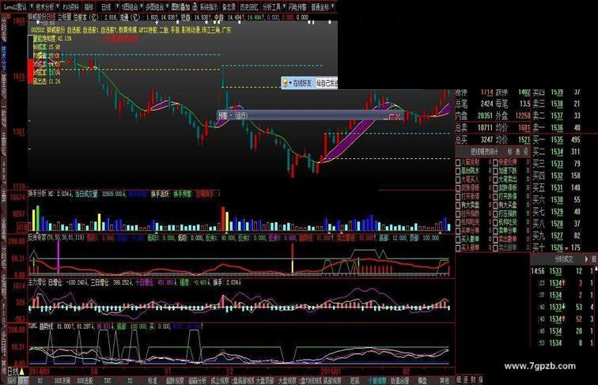Image resolution: width=598 pixels, height=385 pixels.
Task: Click the 短线精灵统计 panel header
Action: tap(484, 152)
